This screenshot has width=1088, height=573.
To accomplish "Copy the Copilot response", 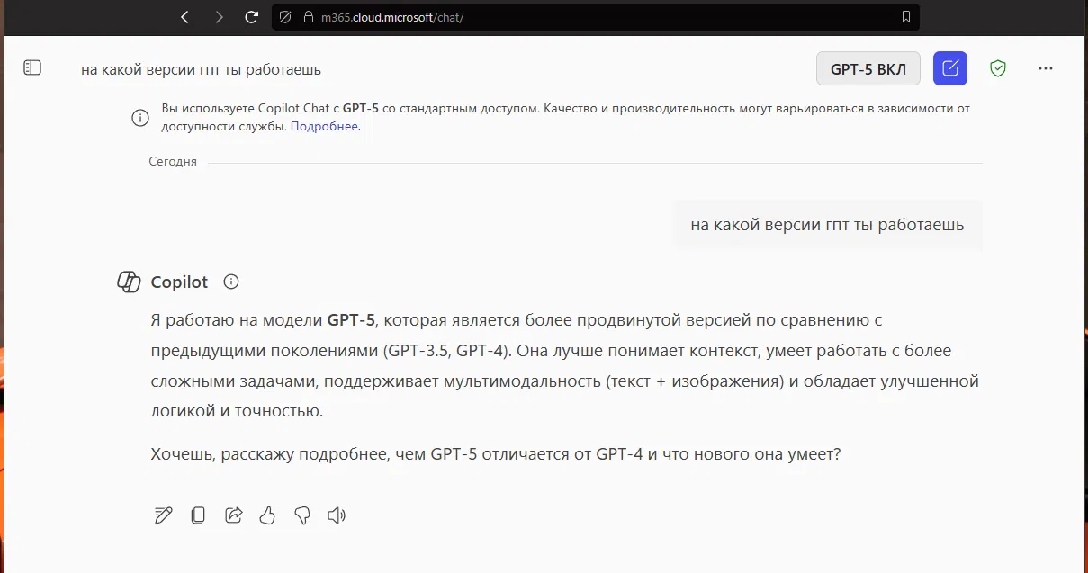I will pos(198,515).
